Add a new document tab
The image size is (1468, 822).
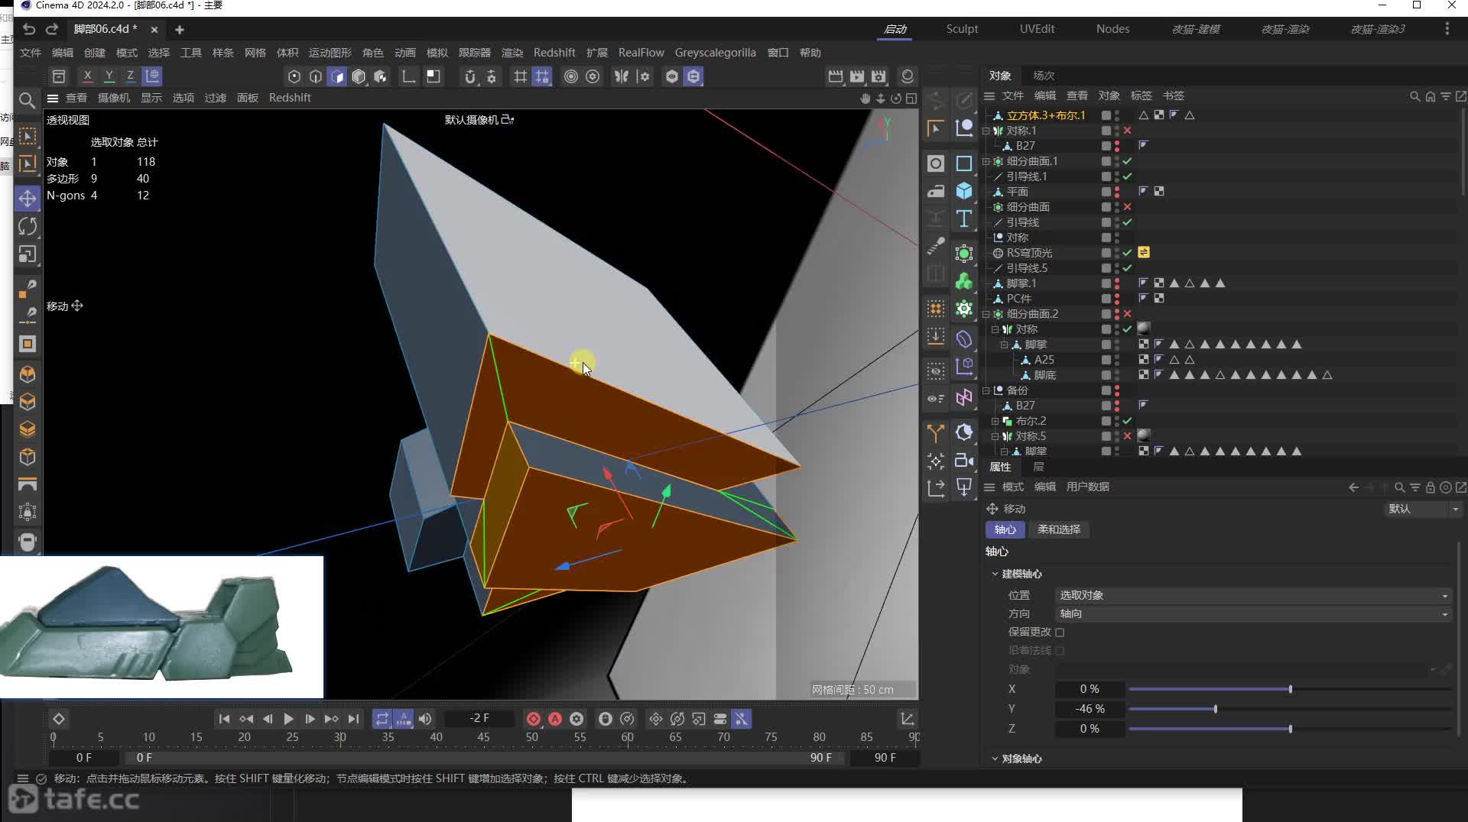(180, 30)
